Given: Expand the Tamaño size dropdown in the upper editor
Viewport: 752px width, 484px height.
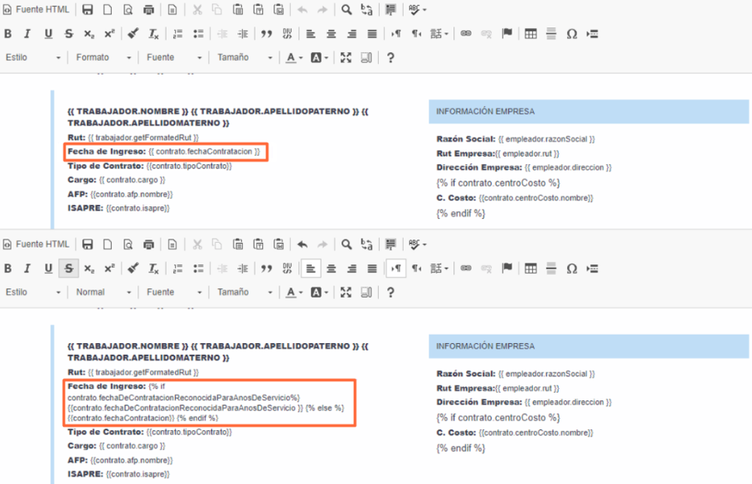Looking at the screenshot, I should pos(245,57).
